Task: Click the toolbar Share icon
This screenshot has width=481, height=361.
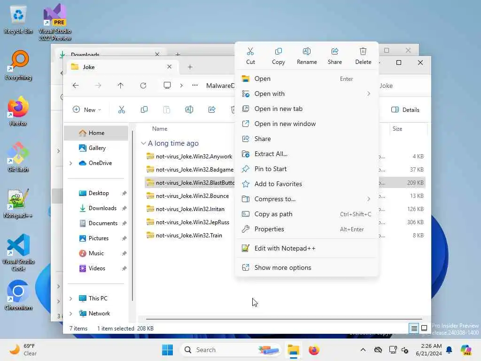Action: pyautogui.click(x=212, y=110)
